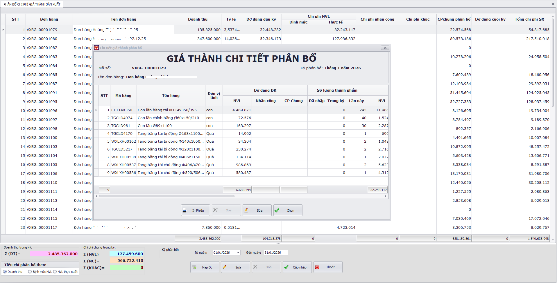This screenshot has height=283, width=557.
Task: Select the Định mức NVL radio option
Action: (40, 272)
